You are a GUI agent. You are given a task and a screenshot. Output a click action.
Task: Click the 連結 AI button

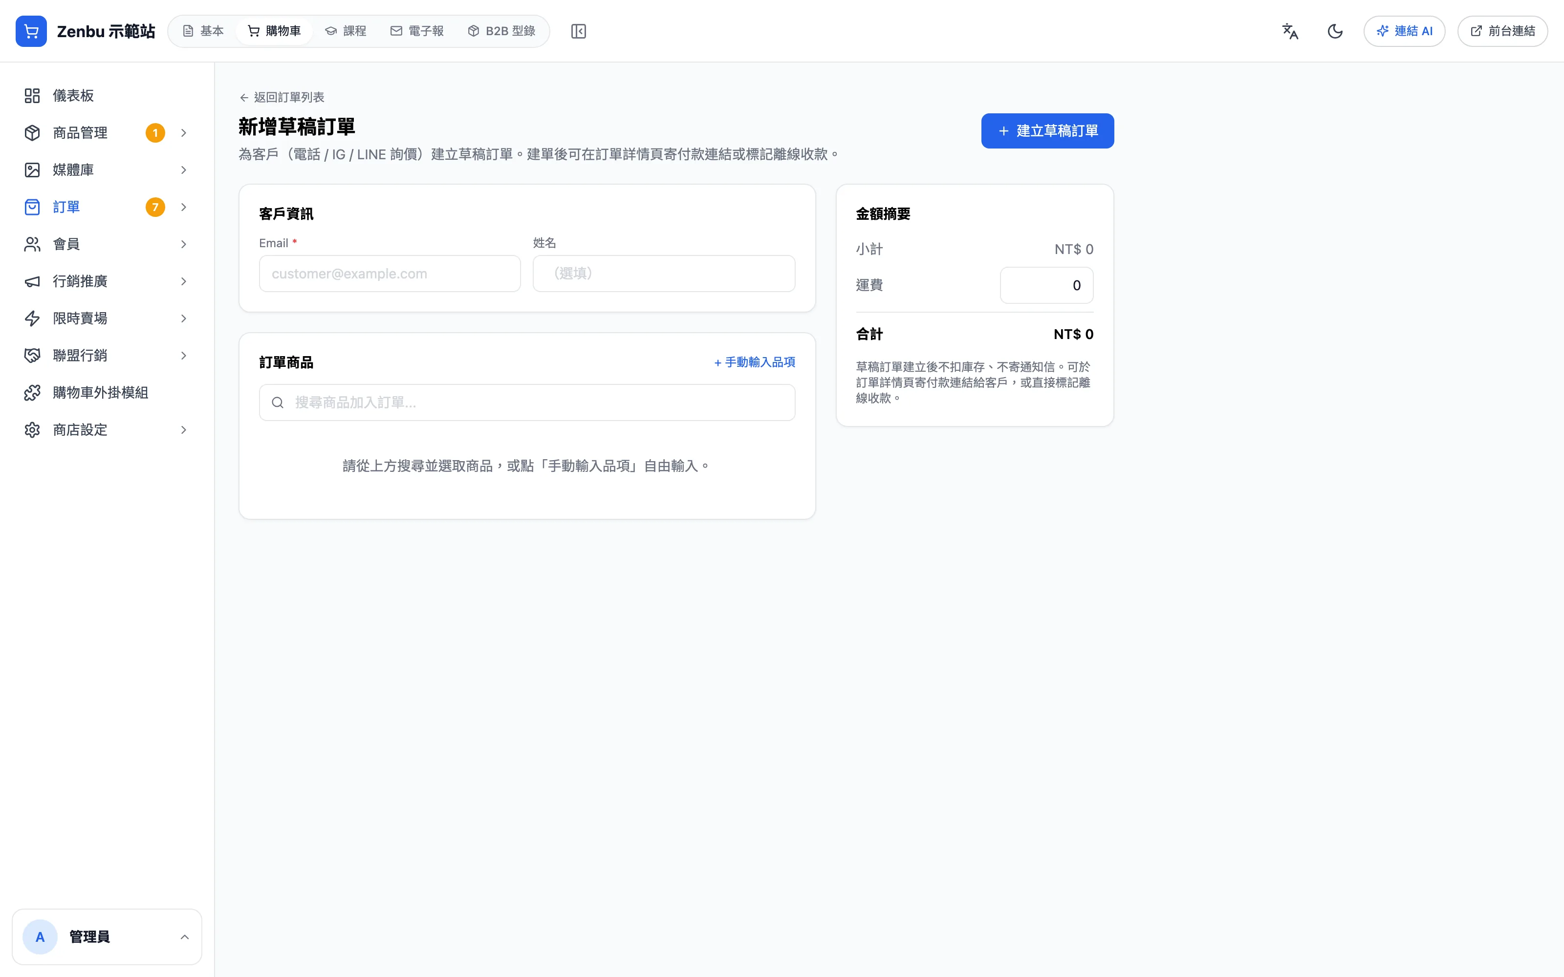pos(1404,31)
